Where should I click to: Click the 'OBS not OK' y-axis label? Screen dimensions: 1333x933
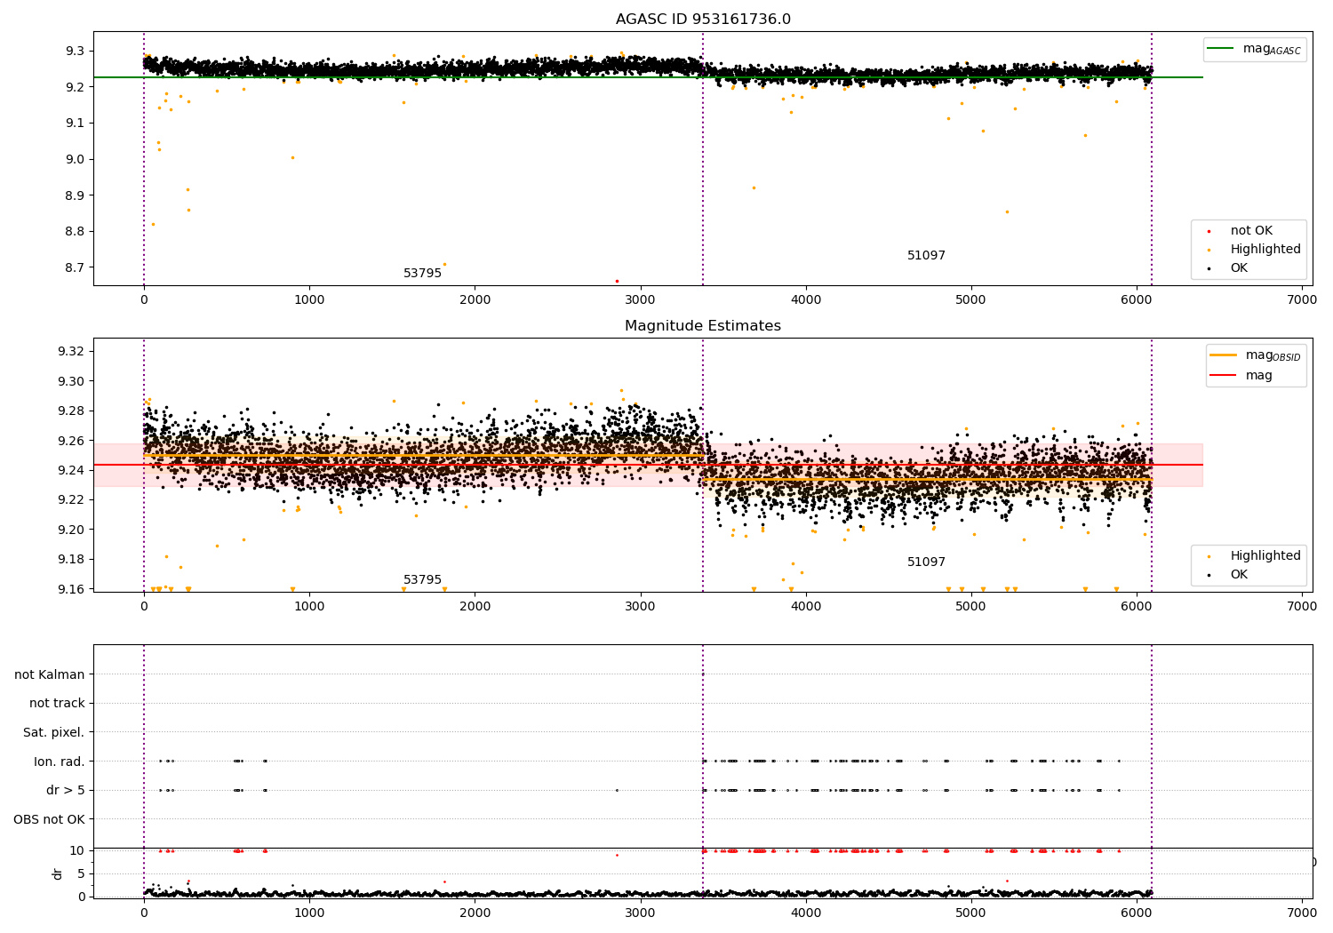(49, 819)
